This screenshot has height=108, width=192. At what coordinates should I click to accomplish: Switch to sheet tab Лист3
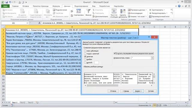click(31, 102)
